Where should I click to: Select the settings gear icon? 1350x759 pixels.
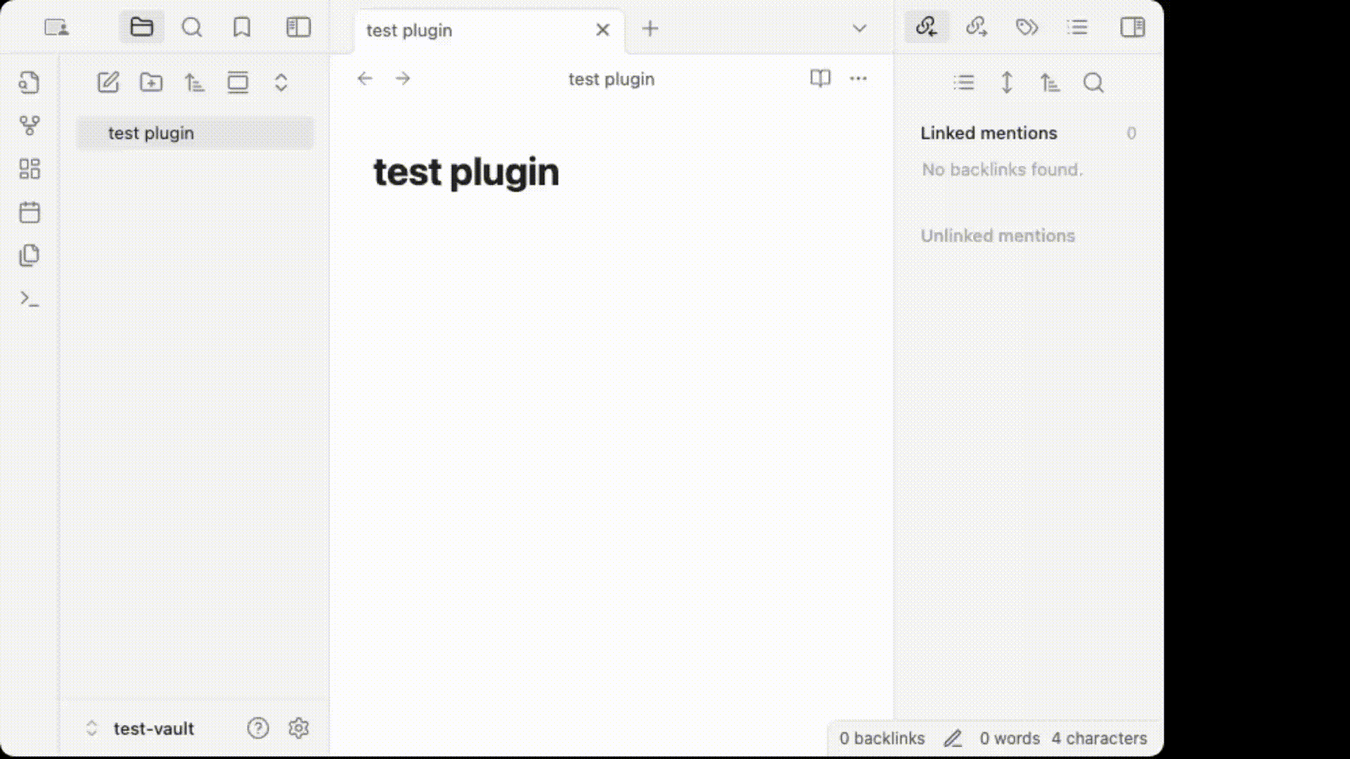pyautogui.click(x=299, y=727)
